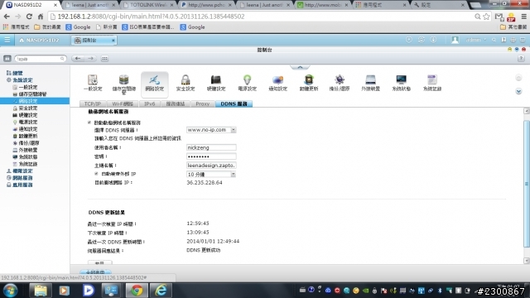Click the NASD951D2 home desktop button

click(x=39, y=41)
